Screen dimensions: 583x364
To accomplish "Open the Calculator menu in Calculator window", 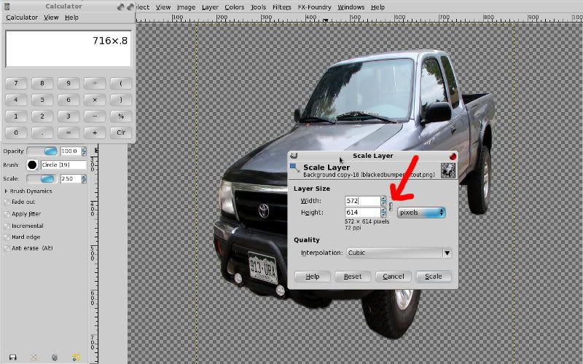I will (22, 17).
